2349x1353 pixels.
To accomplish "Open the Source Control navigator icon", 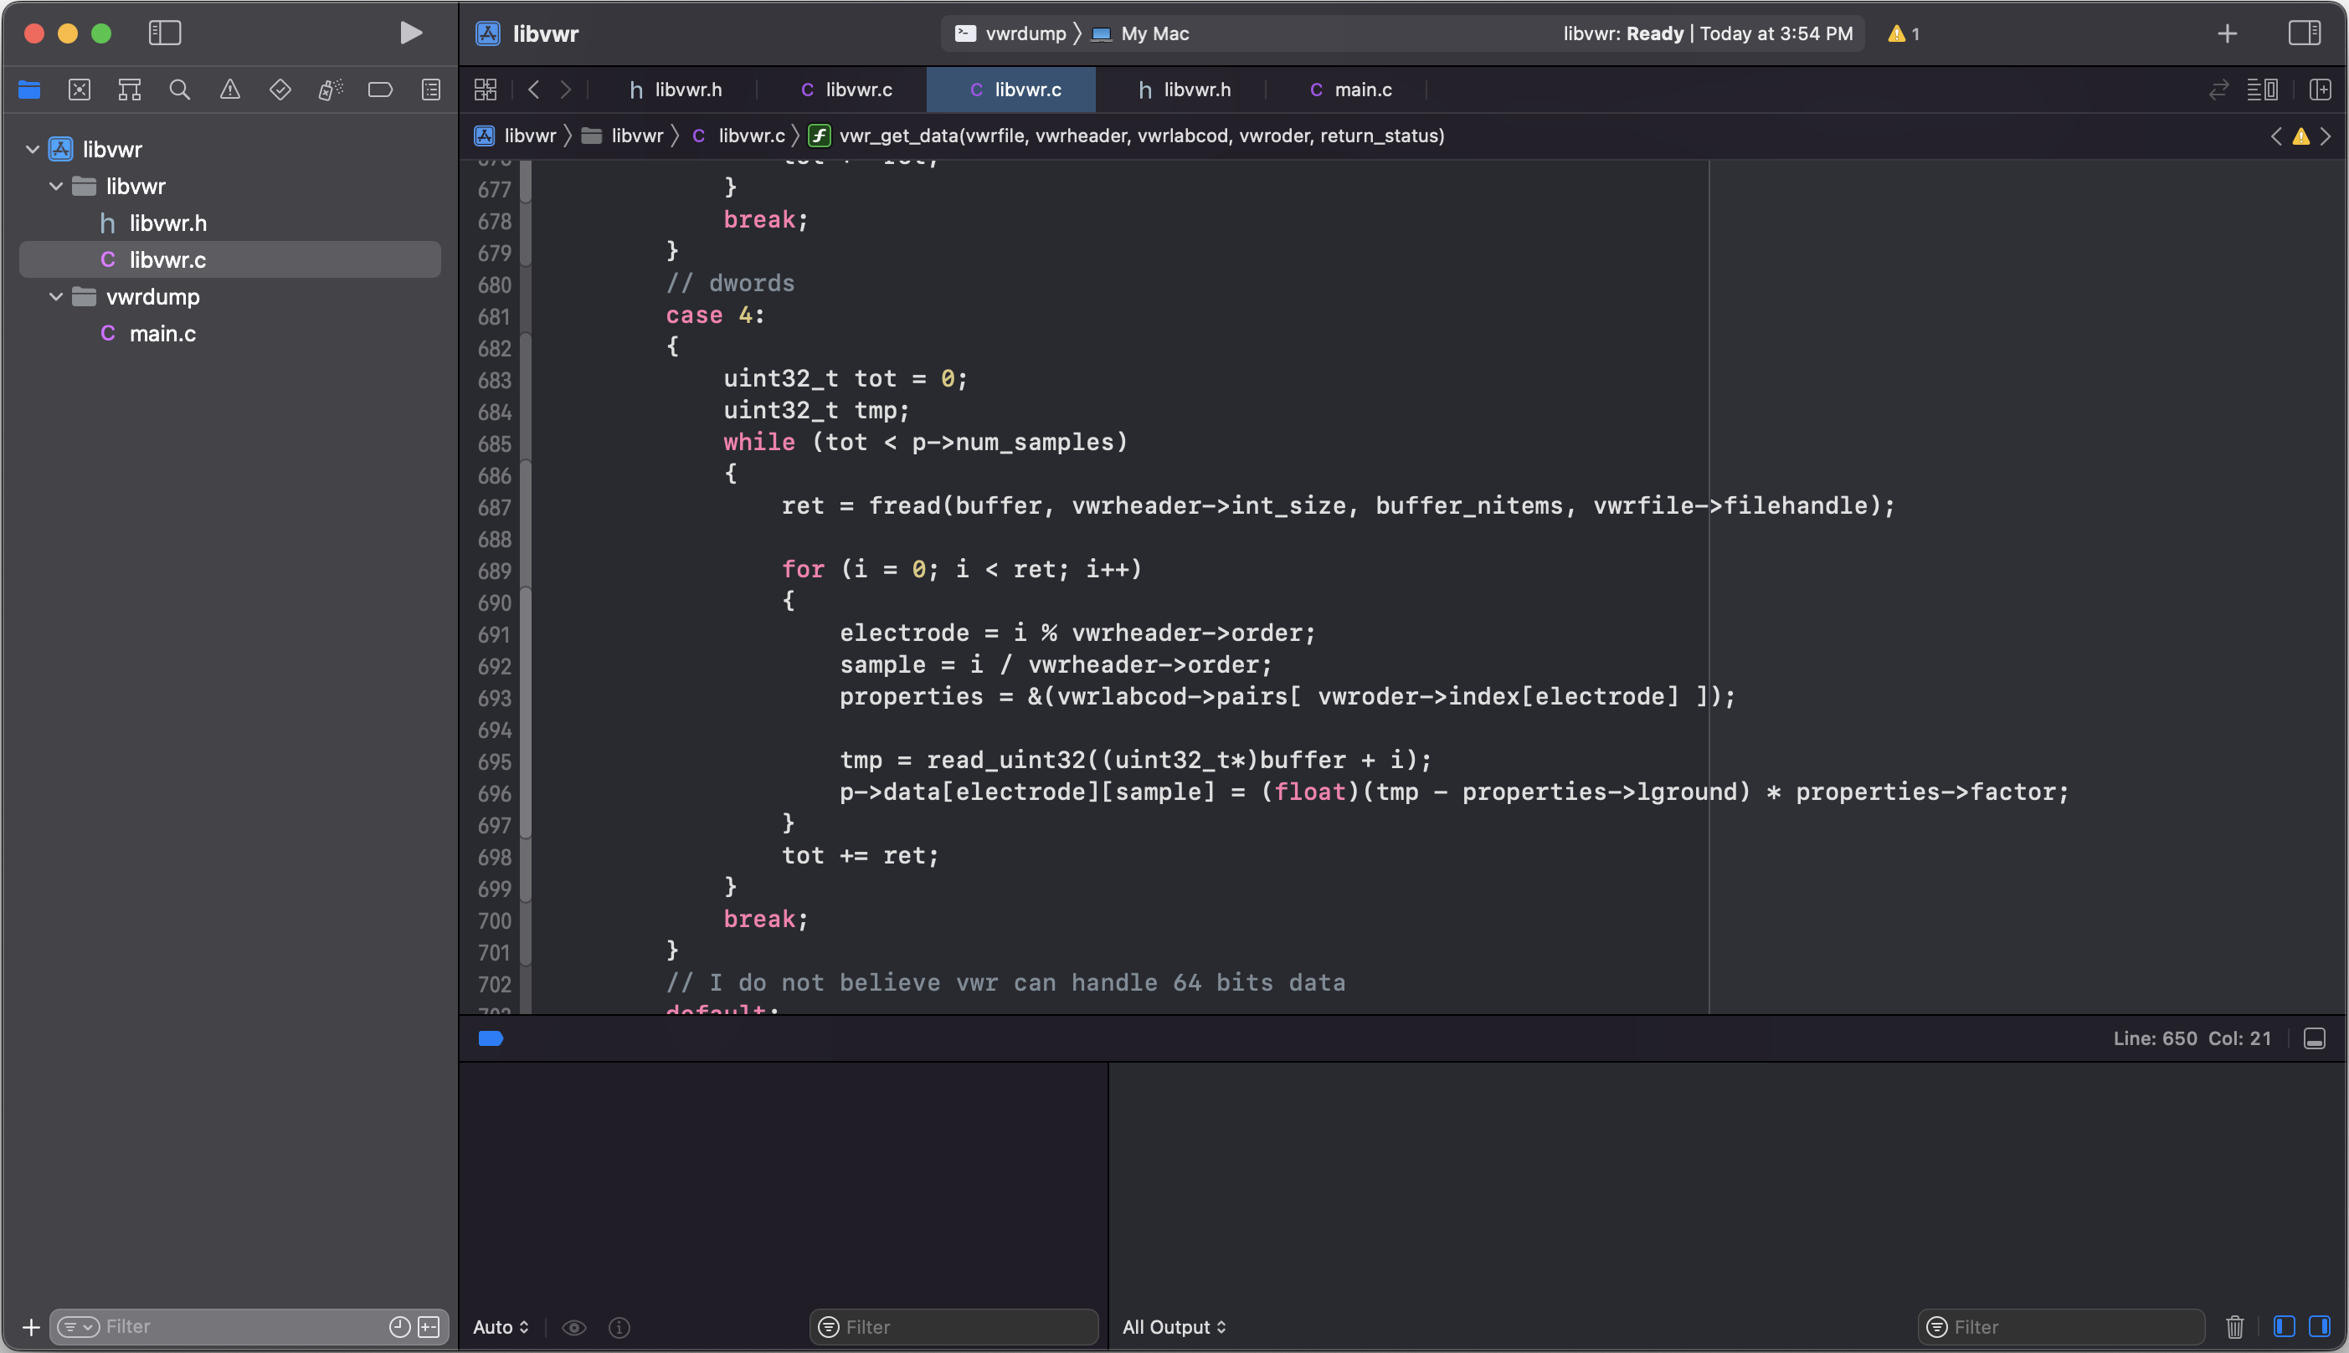I will pyautogui.click(x=80, y=90).
